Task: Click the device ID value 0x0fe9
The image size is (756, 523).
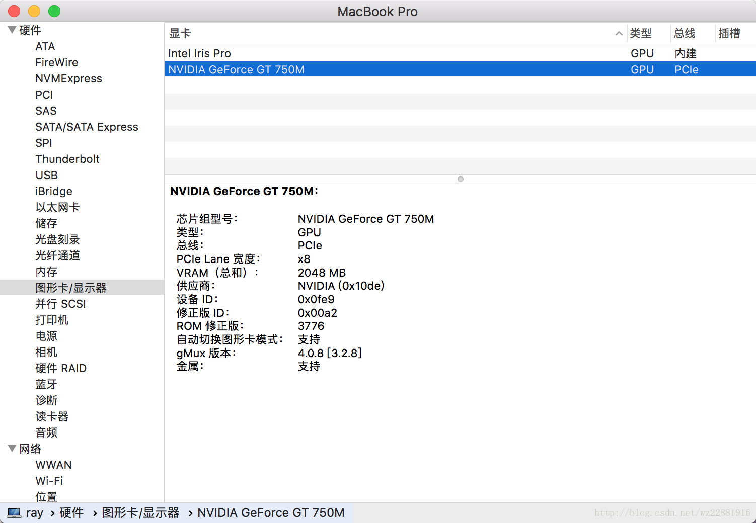Action: 316,299
